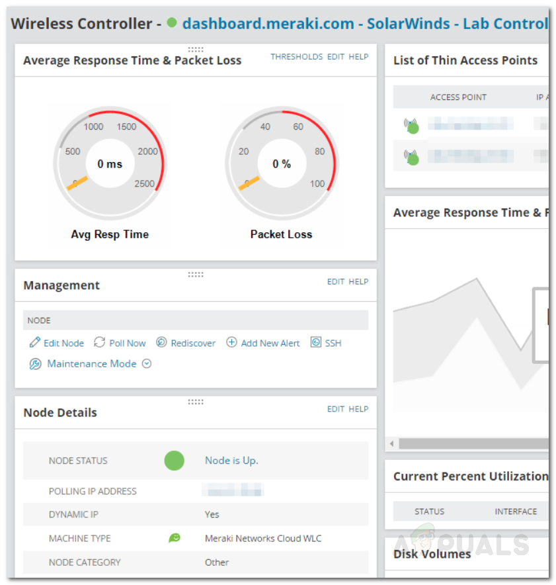
Task: Click the Add New Alert plus icon
Action: pos(232,343)
